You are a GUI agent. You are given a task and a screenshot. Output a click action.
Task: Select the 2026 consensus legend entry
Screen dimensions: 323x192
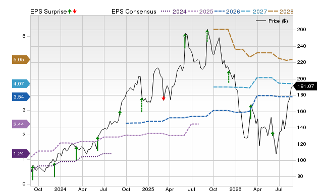(227, 12)
